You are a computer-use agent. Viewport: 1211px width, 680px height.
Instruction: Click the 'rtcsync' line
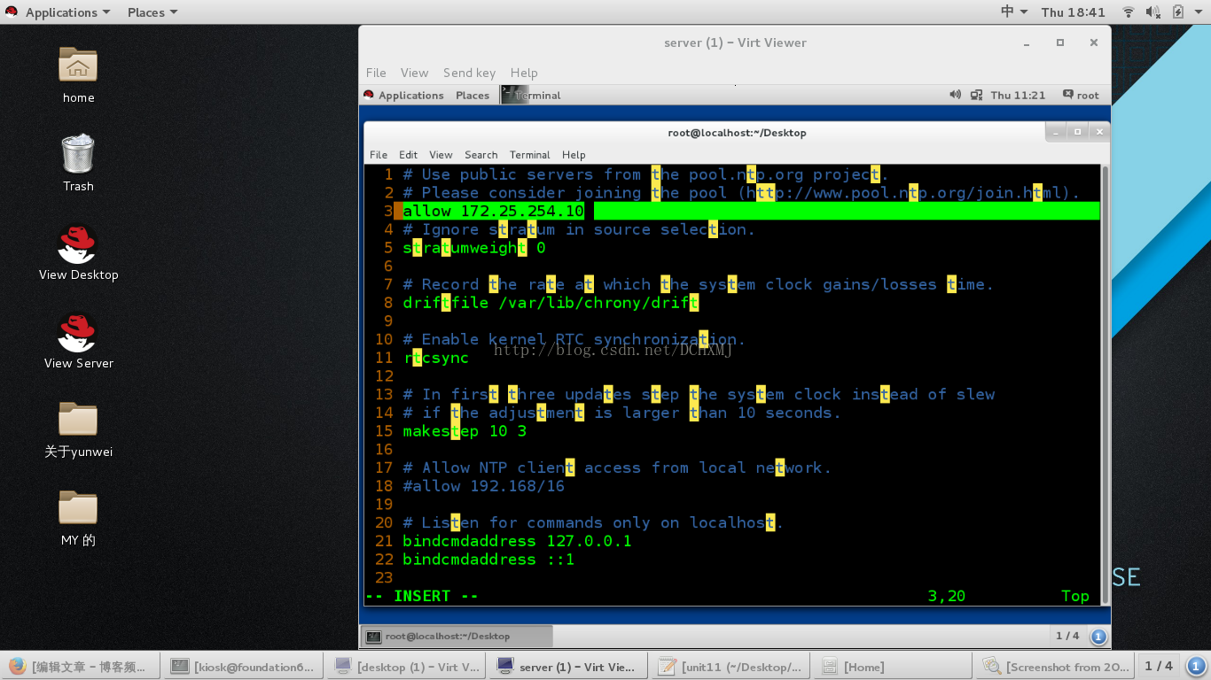click(x=436, y=358)
